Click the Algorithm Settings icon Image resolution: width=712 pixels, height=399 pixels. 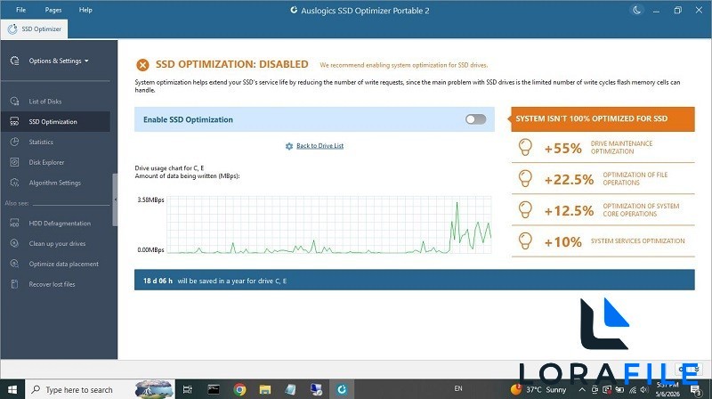pyautogui.click(x=14, y=183)
